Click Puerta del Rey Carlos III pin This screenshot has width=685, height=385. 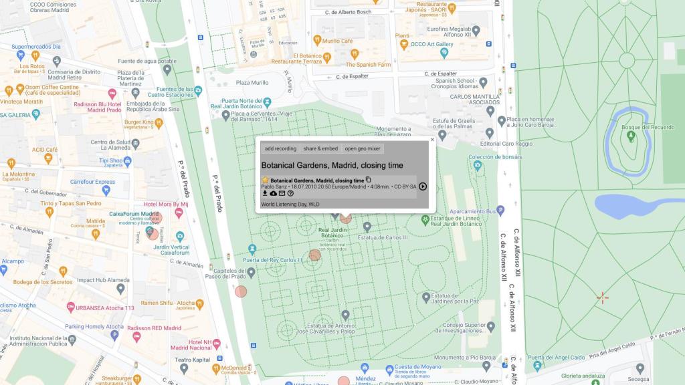tap(252, 249)
